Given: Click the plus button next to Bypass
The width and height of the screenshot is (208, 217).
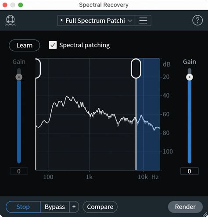Looking at the screenshot, I should 74,206.
